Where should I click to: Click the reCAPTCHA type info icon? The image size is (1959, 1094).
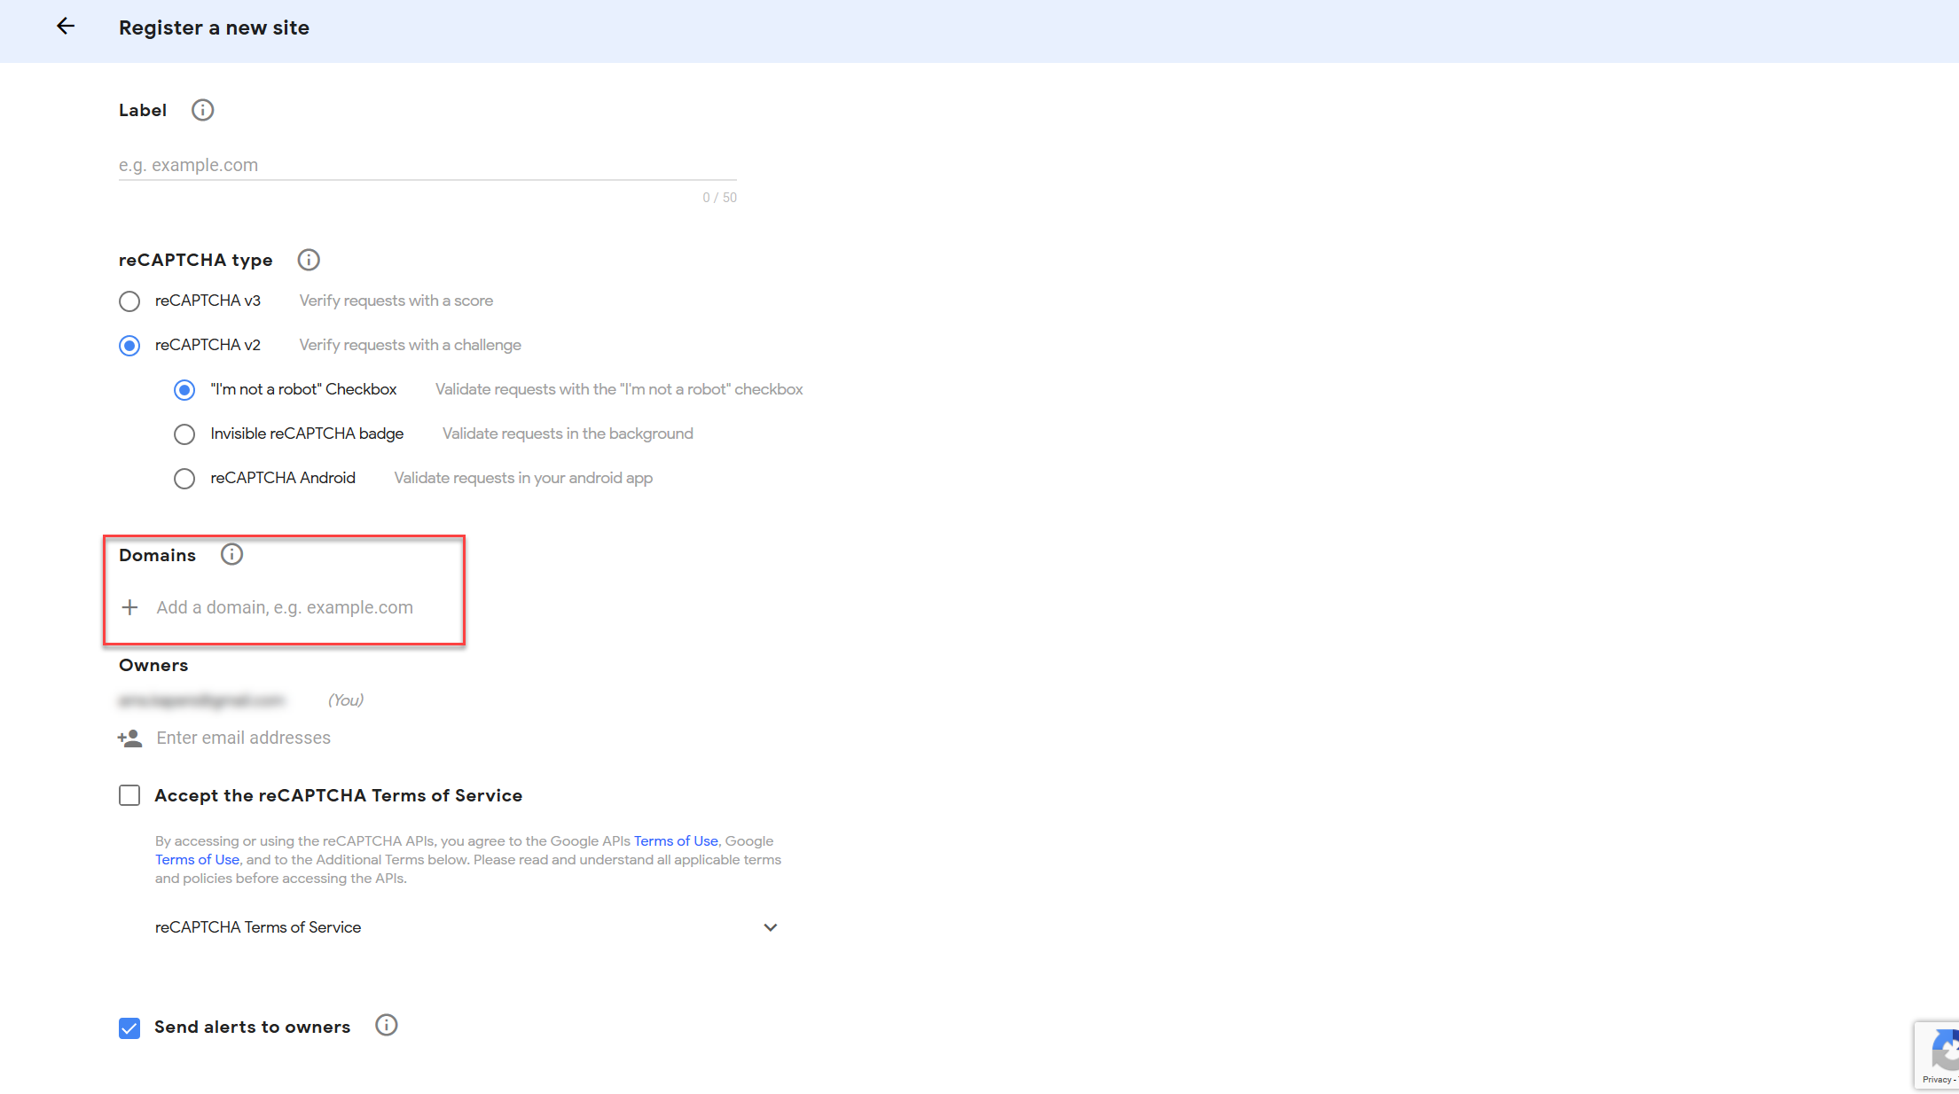[x=308, y=260]
